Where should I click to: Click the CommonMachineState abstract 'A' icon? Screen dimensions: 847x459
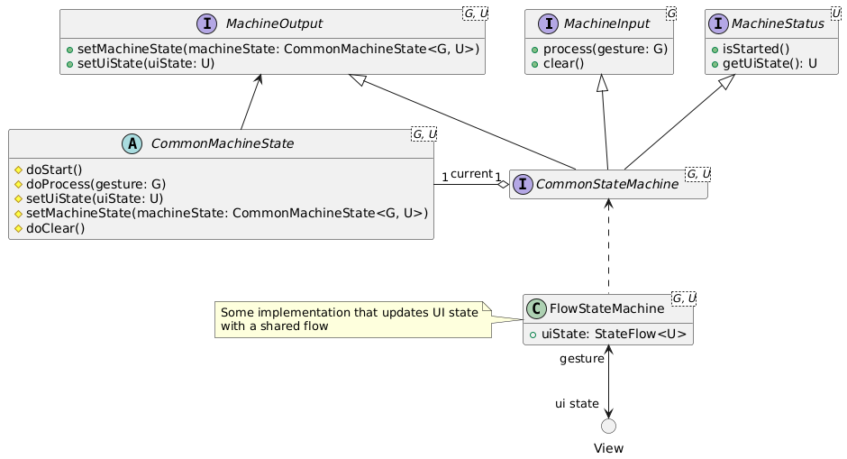click(132, 143)
